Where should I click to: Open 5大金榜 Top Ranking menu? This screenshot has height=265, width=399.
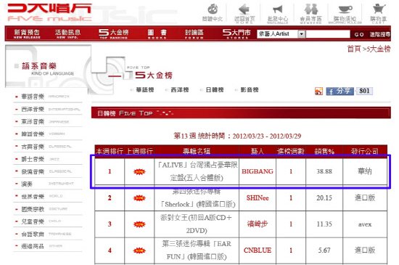click(x=113, y=34)
